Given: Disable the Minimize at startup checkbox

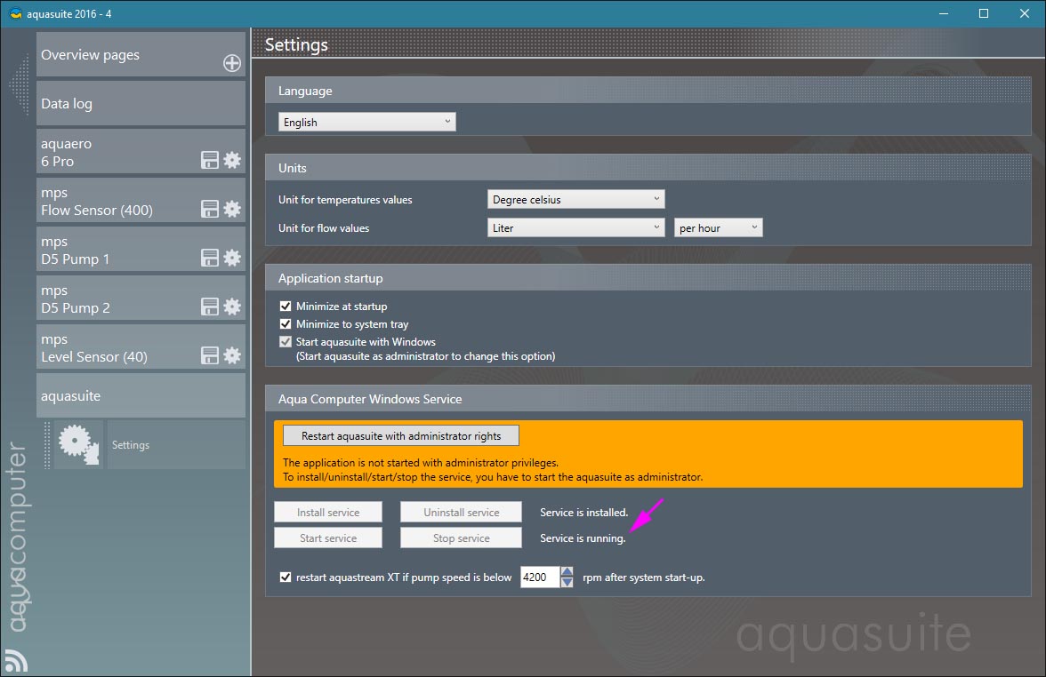Looking at the screenshot, I should tap(286, 307).
